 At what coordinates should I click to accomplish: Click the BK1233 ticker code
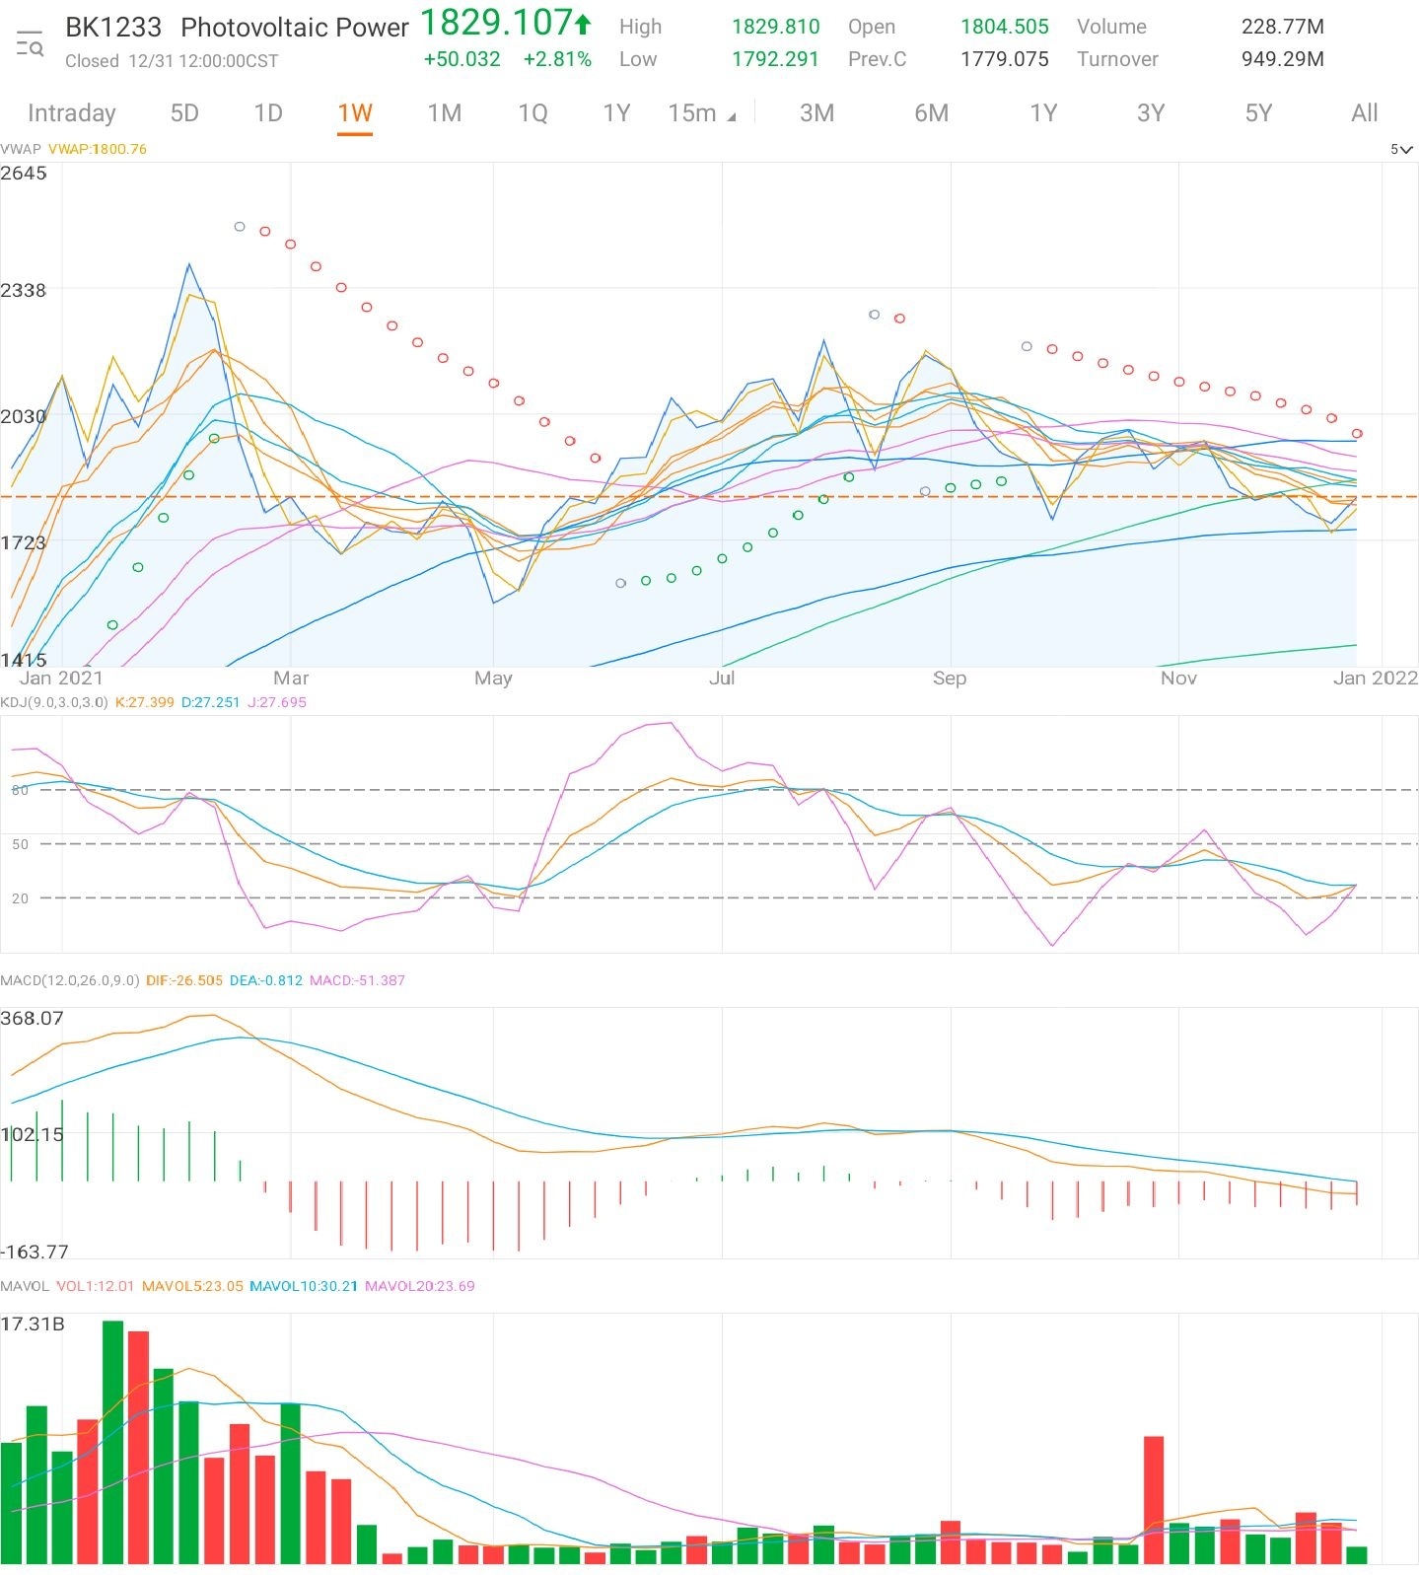113,28
